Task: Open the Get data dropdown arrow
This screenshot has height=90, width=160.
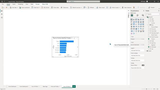Action: coord(17,7)
